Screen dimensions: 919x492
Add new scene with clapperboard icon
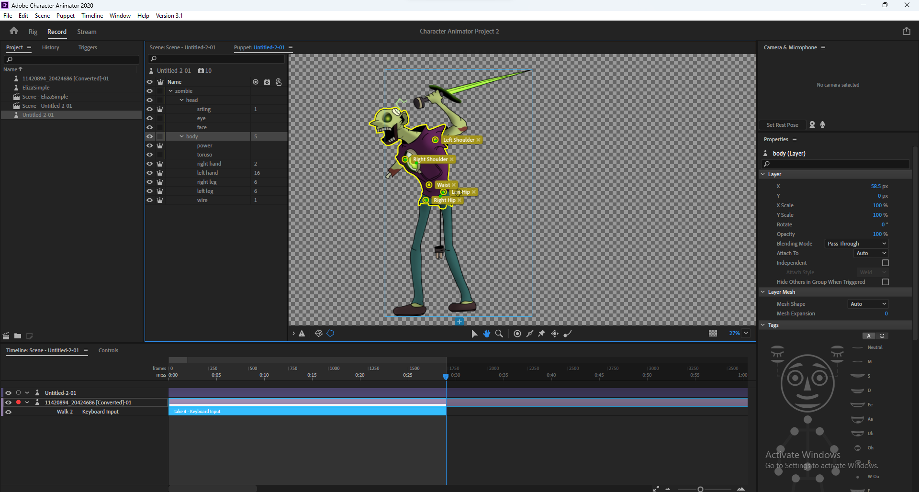pos(6,336)
